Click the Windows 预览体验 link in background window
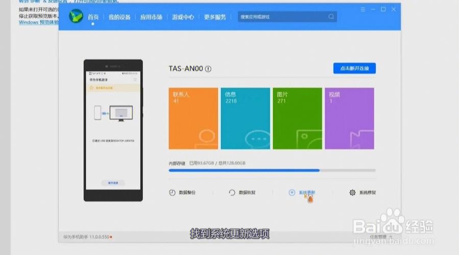Viewport: 459px width, 255px height. click(39, 22)
